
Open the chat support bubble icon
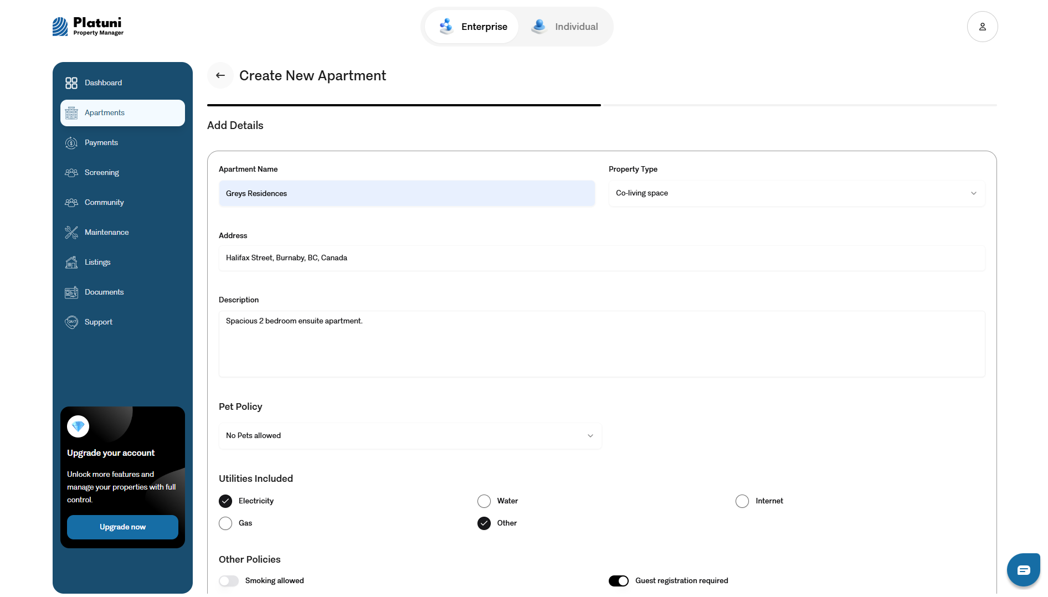click(1023, 570)
